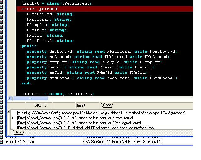Viewport: 201px width, 160px height.
Task: Click the 'FCodPostal: string;' field line
Action: click(x=50, y=41)
